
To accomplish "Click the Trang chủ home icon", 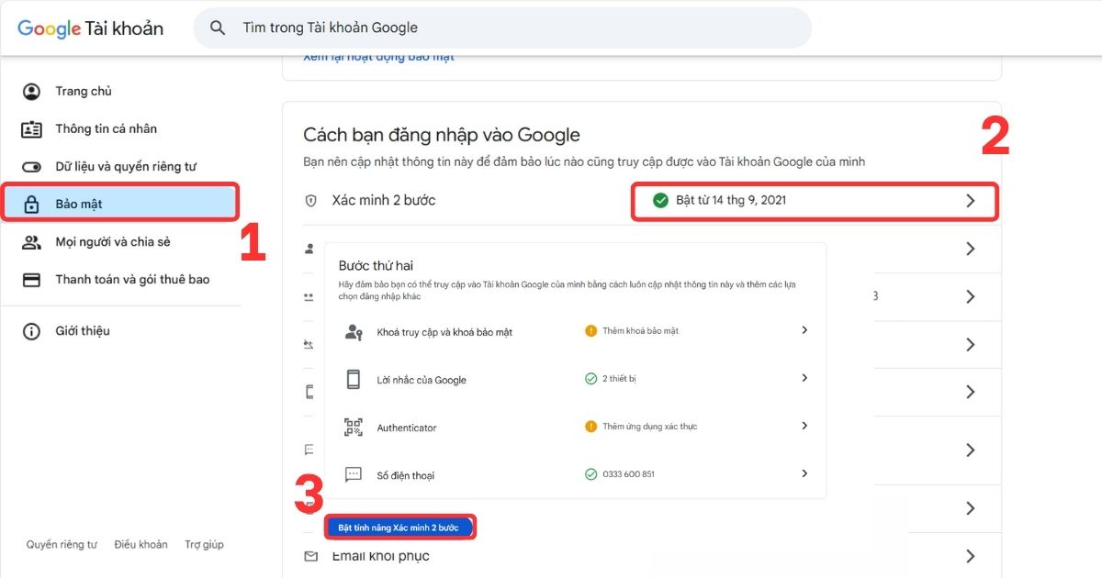I will coord(32,91).
